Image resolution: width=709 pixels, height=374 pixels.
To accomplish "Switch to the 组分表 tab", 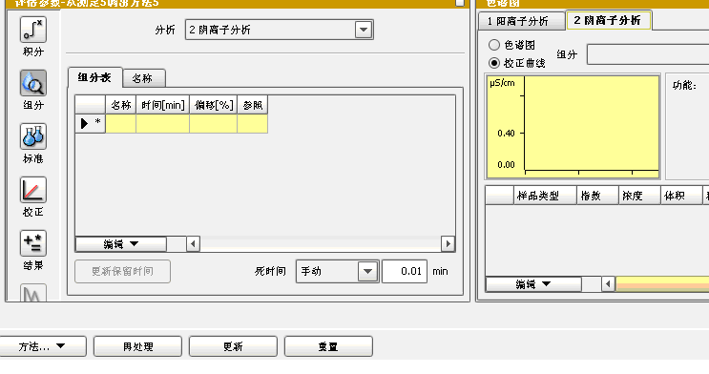I will 94,77.
